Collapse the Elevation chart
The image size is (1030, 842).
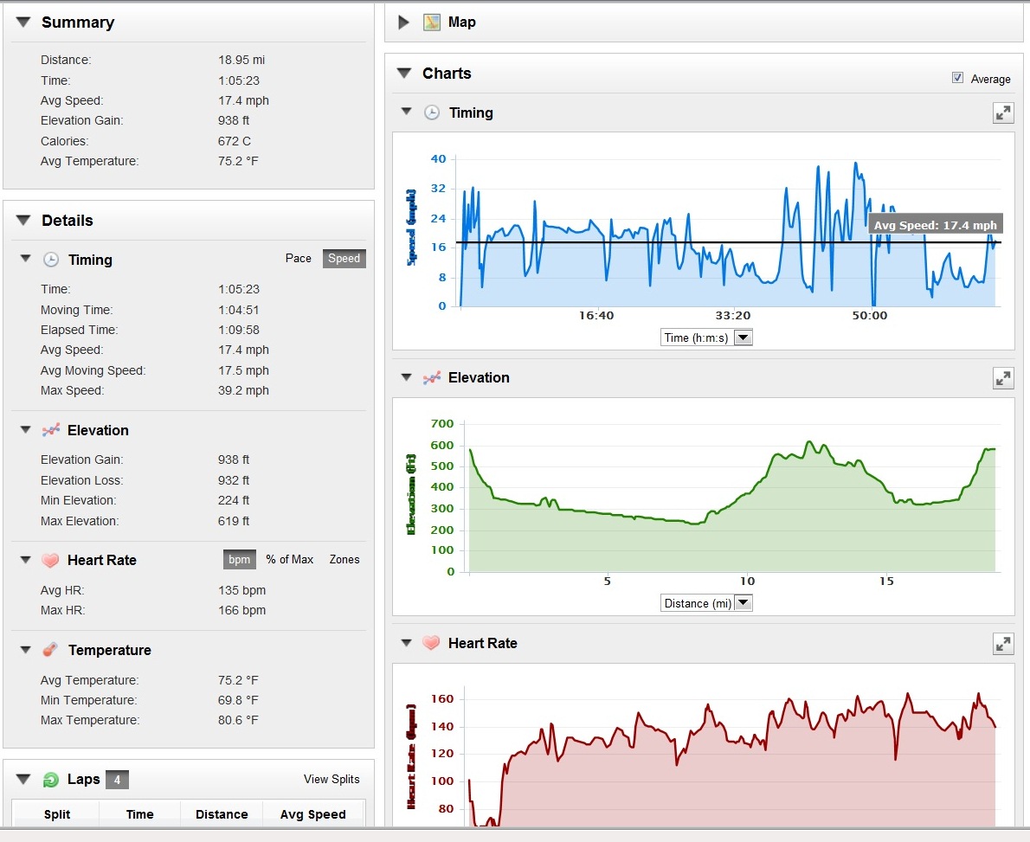pos(407,377)
